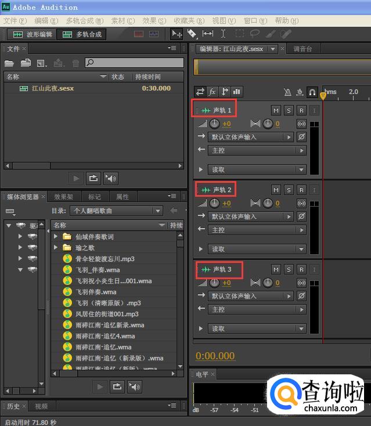
Task: Open the 目录 个人翻唱歌曲 dropdown
Action: tap(116, 211)
